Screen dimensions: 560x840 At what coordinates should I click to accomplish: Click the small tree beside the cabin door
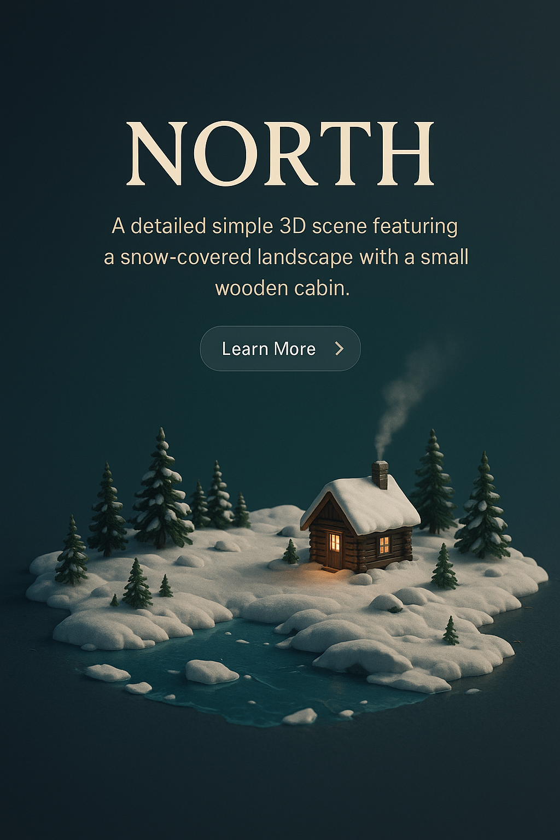(291, 551)
